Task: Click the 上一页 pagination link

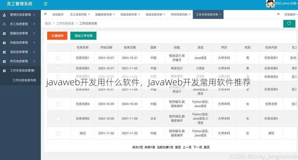Action: click(187, 147)
